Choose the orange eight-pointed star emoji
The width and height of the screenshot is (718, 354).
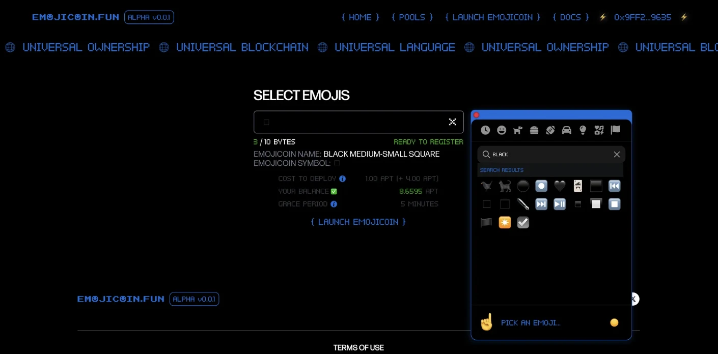coord(505,223)
